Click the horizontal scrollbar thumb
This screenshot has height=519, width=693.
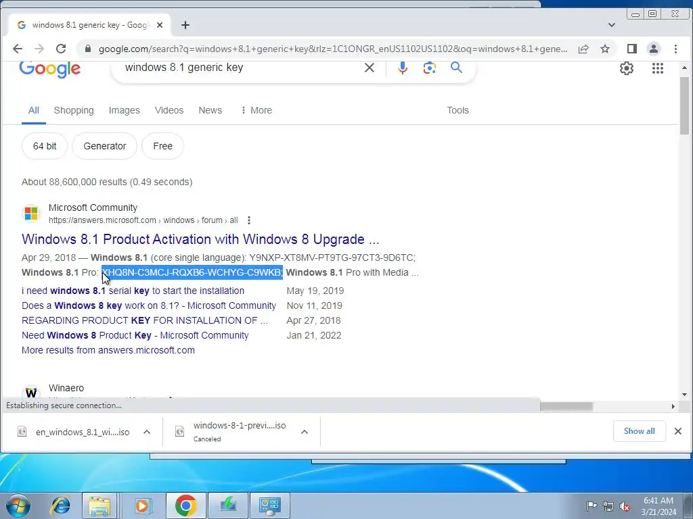click(566, 406)
